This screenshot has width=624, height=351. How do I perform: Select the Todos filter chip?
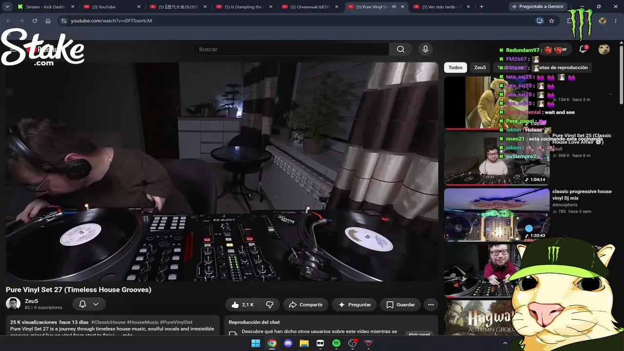point(455,67)
